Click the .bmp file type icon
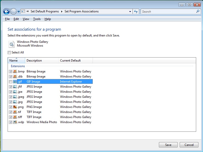The width and height of the screenshot is (203, 152). pos(15,71)
